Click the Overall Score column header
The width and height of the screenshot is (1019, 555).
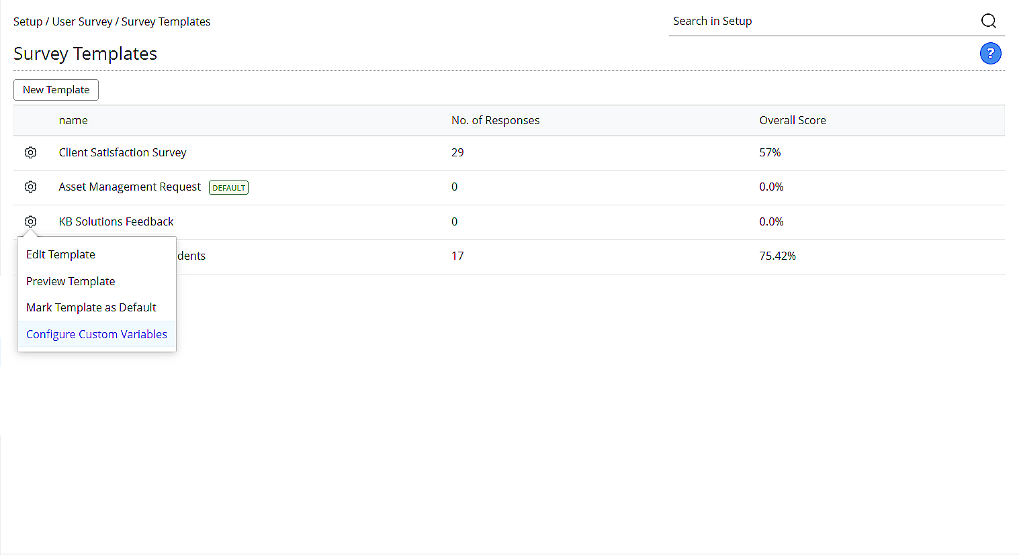pyautogui.click(x=793, y=120)
